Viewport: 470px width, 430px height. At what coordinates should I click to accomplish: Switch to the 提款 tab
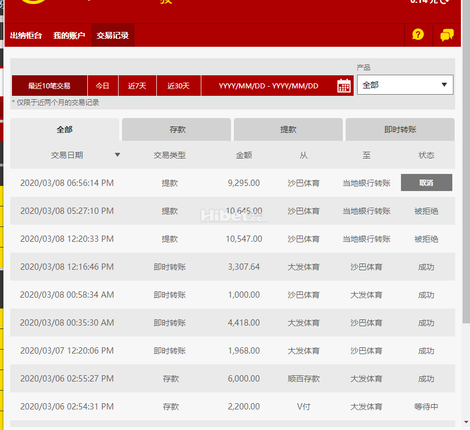[x=288, y=129]
